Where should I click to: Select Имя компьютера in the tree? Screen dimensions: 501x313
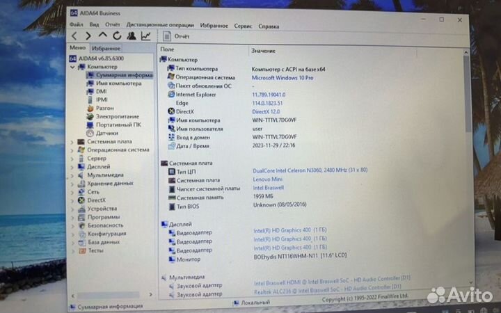[x=119, y=83]
